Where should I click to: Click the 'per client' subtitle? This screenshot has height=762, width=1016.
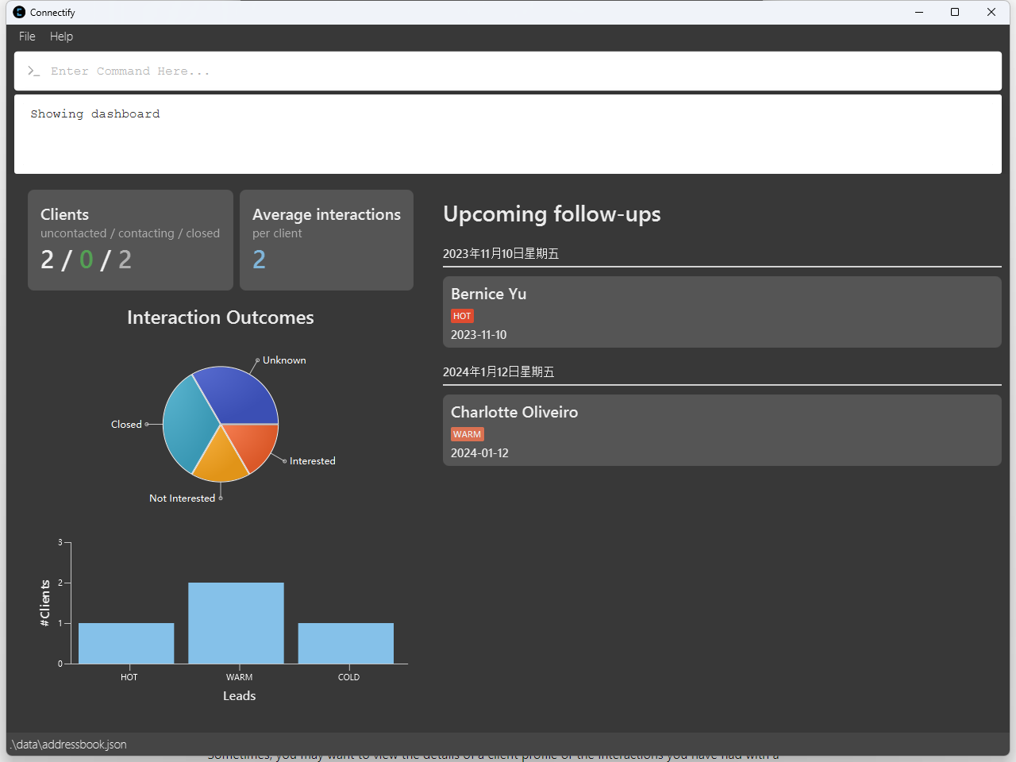[x=277, y=233]
